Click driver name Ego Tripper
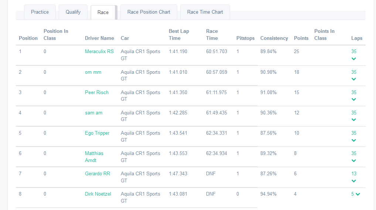Screen dimensions: 376x210 (x=97, y=133)
